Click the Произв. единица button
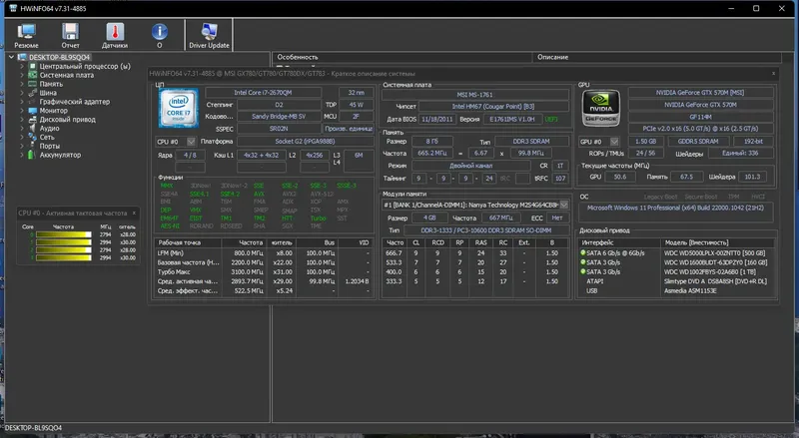This screenshot has width=799, height=438. click(x=349, y=129)
